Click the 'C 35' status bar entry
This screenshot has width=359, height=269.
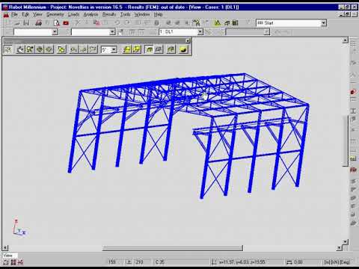pyautogui.click(x=159, y=262)
